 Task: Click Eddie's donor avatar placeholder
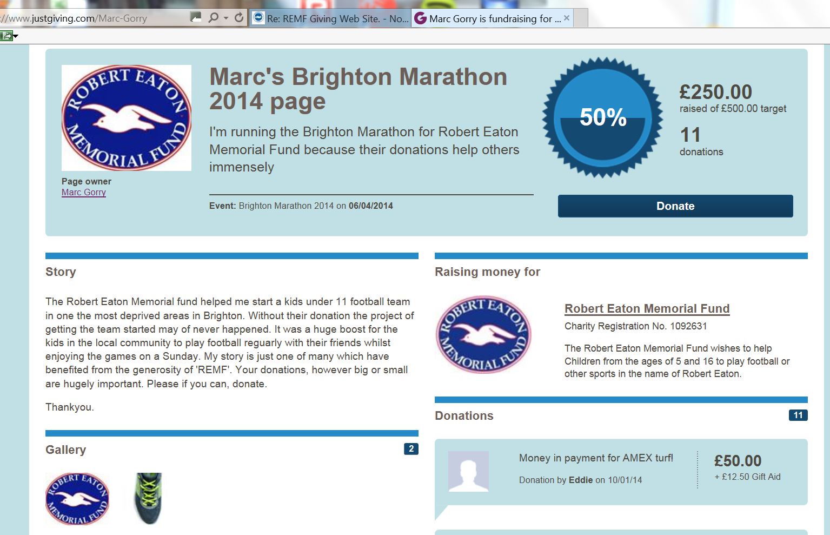pos(468,472)
